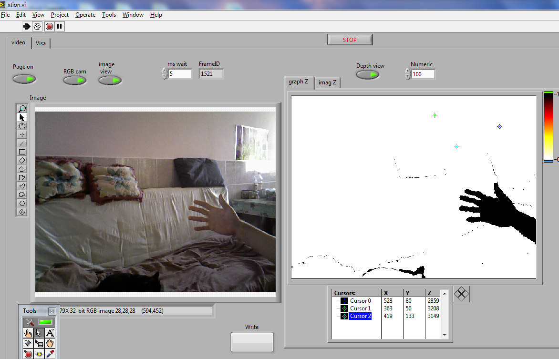The image size is (559, 359).
Task: Select the Polygon ROI tool
Action: coord(22,177)
